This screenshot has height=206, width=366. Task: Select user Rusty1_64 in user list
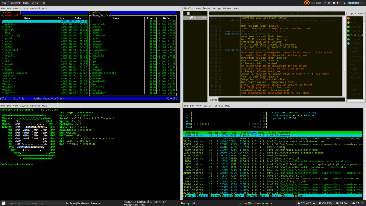[357, 35]
